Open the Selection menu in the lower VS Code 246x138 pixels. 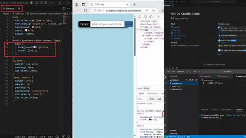point(180,72)
